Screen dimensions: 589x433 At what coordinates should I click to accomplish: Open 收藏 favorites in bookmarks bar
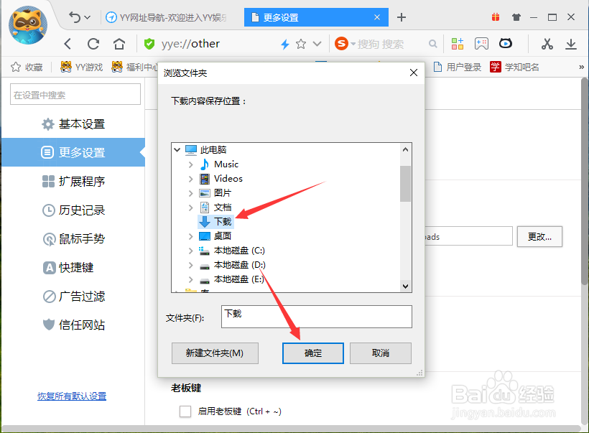pos(27,67)
